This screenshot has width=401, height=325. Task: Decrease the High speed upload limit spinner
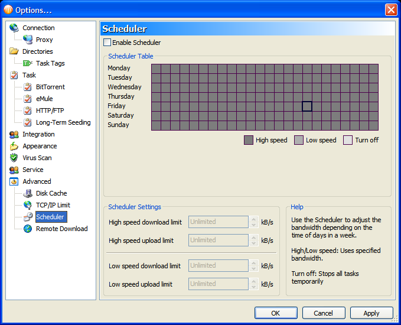coord(254,243)
